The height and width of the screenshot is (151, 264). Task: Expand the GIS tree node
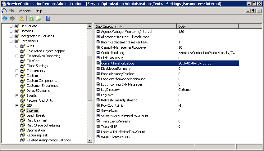click(17, 106)
